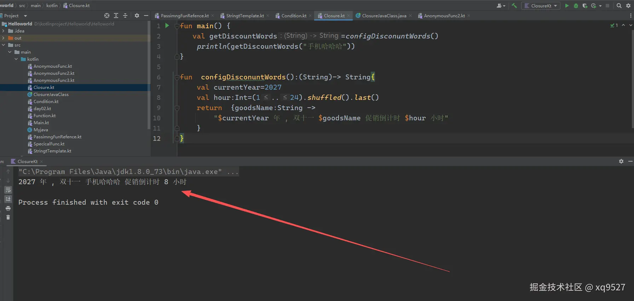634x301 pixels.
Task: Click gutter run arrow beside fun main
Action: click(x=167, y=25)
